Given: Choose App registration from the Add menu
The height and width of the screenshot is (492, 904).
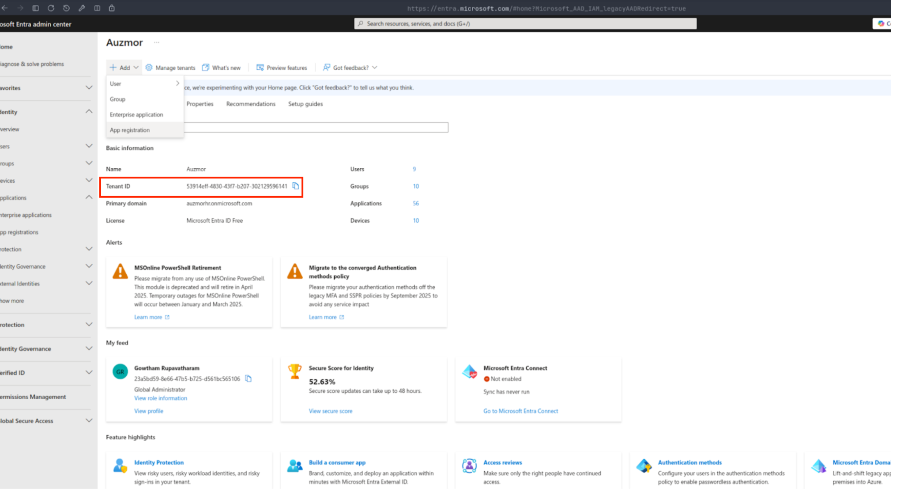Looking at the screenshot, I should pyautogui.click(x=145, y=130).
